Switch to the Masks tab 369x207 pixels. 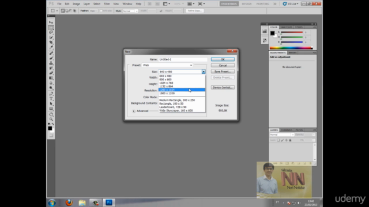292,52
